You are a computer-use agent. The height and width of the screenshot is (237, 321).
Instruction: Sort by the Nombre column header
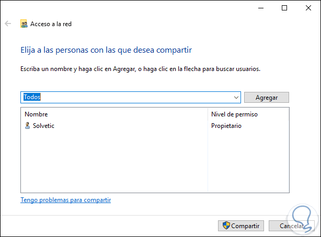(36, 114)
